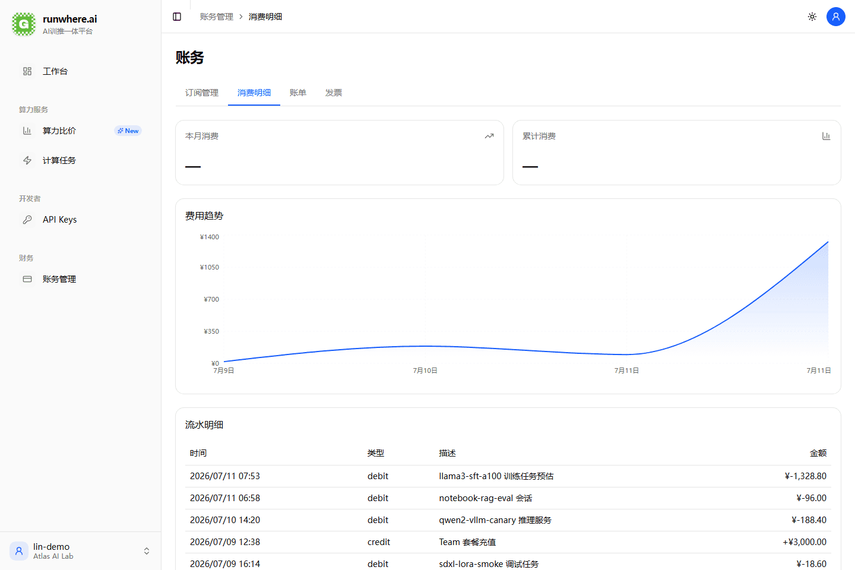Screen dimensions: 855x570
Task: Click the 账务管理 card icon
Action: coord(27,279)
